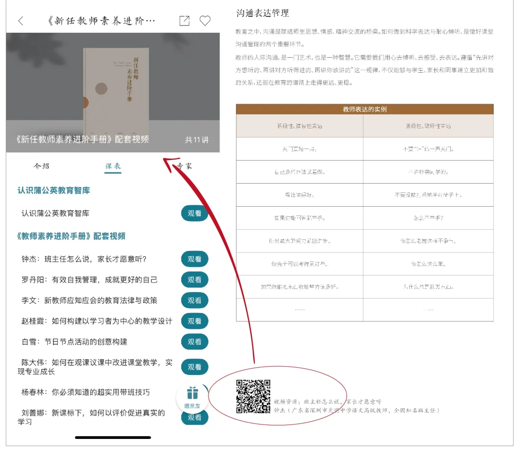Tap 观看 for 认识蒲公英教育智库
Viewport: 519px width, 462px height.
tap(195, 213)
